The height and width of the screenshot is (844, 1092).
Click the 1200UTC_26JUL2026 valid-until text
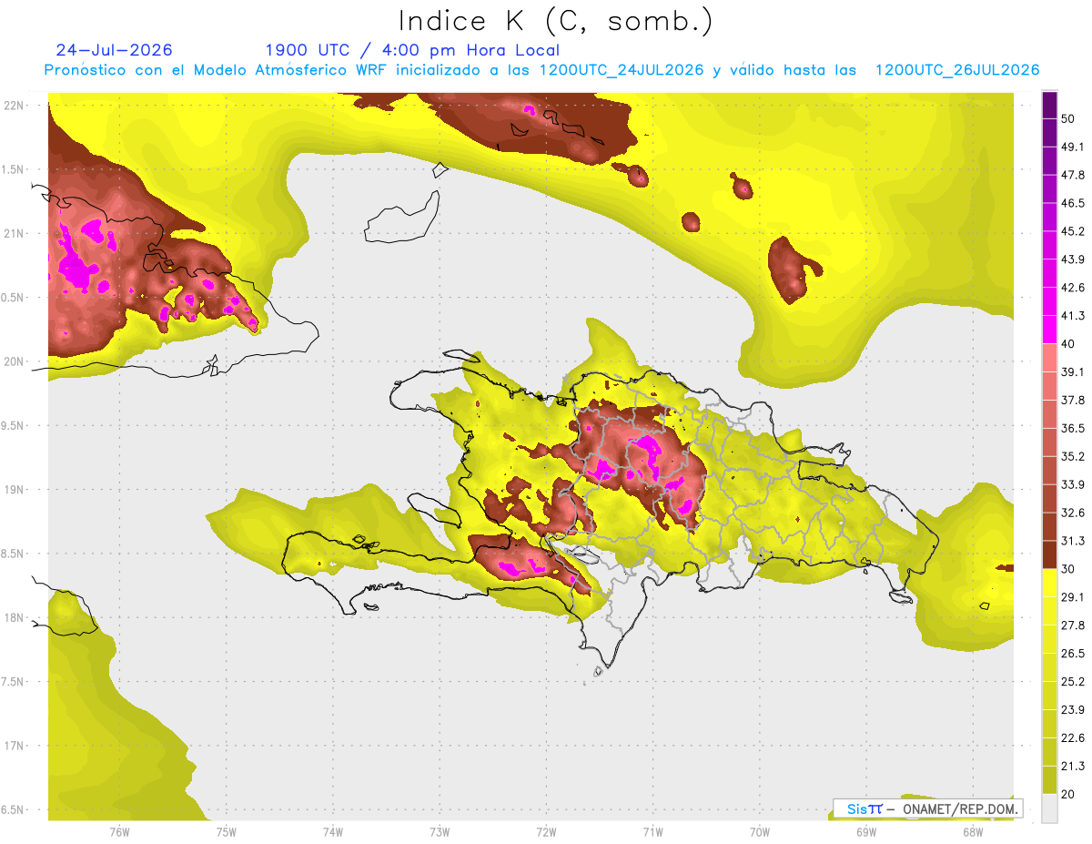tap(957, 70)
